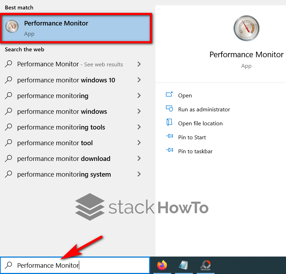This screenshot has width=286, height=274.
Task: Click the Open action icon
Action: pos(169,95)
